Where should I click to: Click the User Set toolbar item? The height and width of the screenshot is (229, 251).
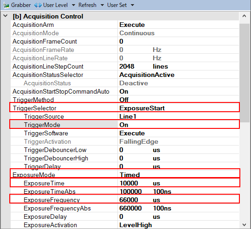pyautogui.click(x=117, y=5)
